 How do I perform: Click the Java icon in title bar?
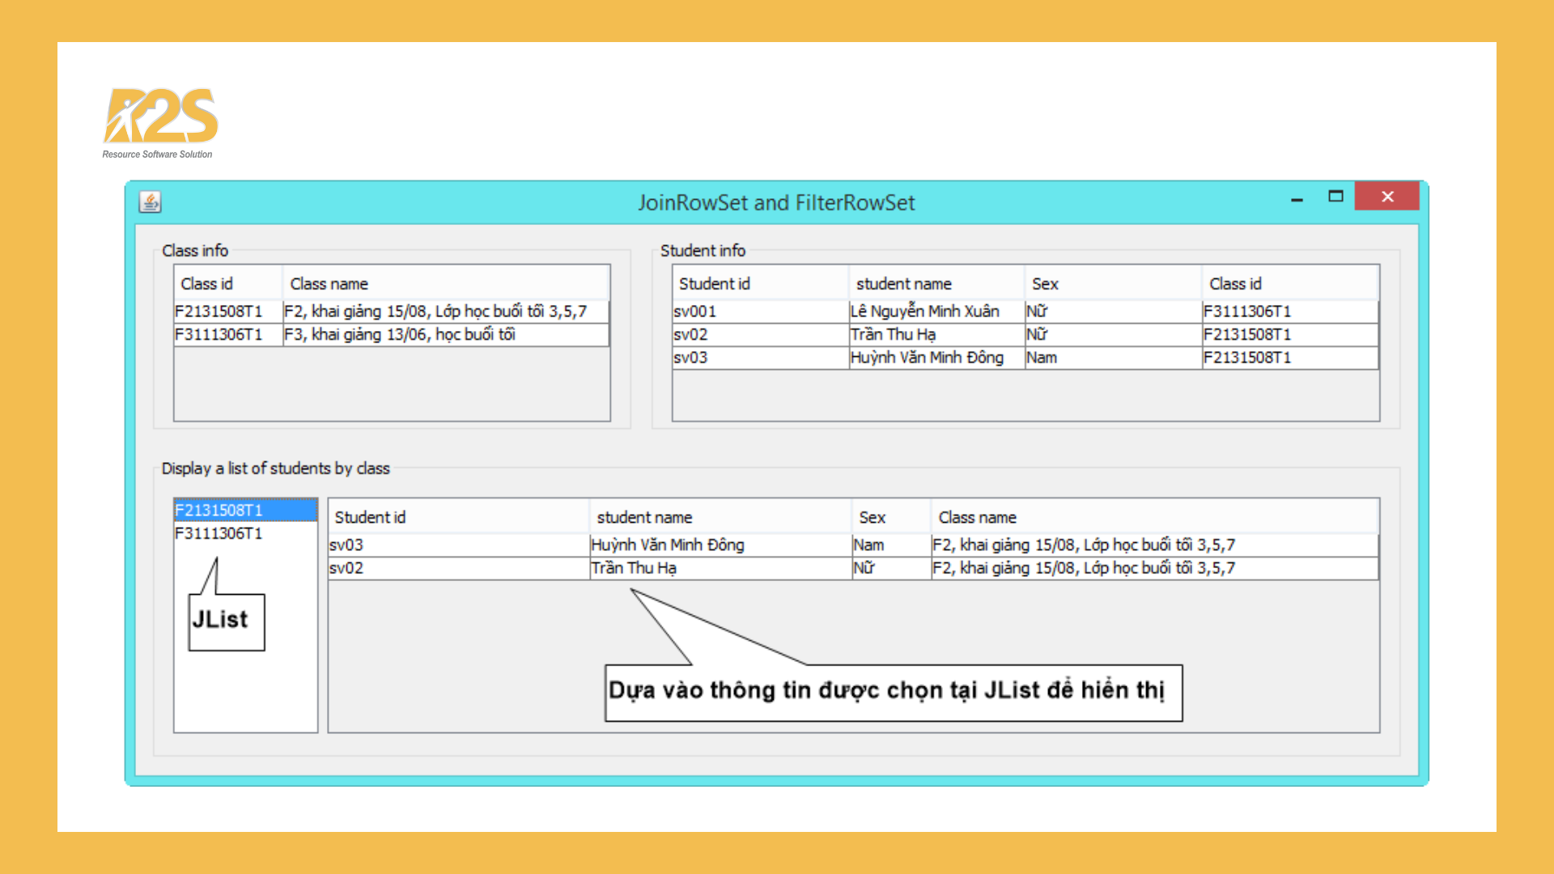coord(151,202)
